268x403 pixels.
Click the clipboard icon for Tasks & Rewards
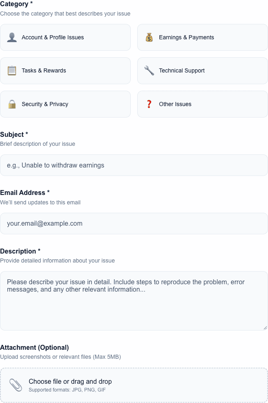[12, 71]
